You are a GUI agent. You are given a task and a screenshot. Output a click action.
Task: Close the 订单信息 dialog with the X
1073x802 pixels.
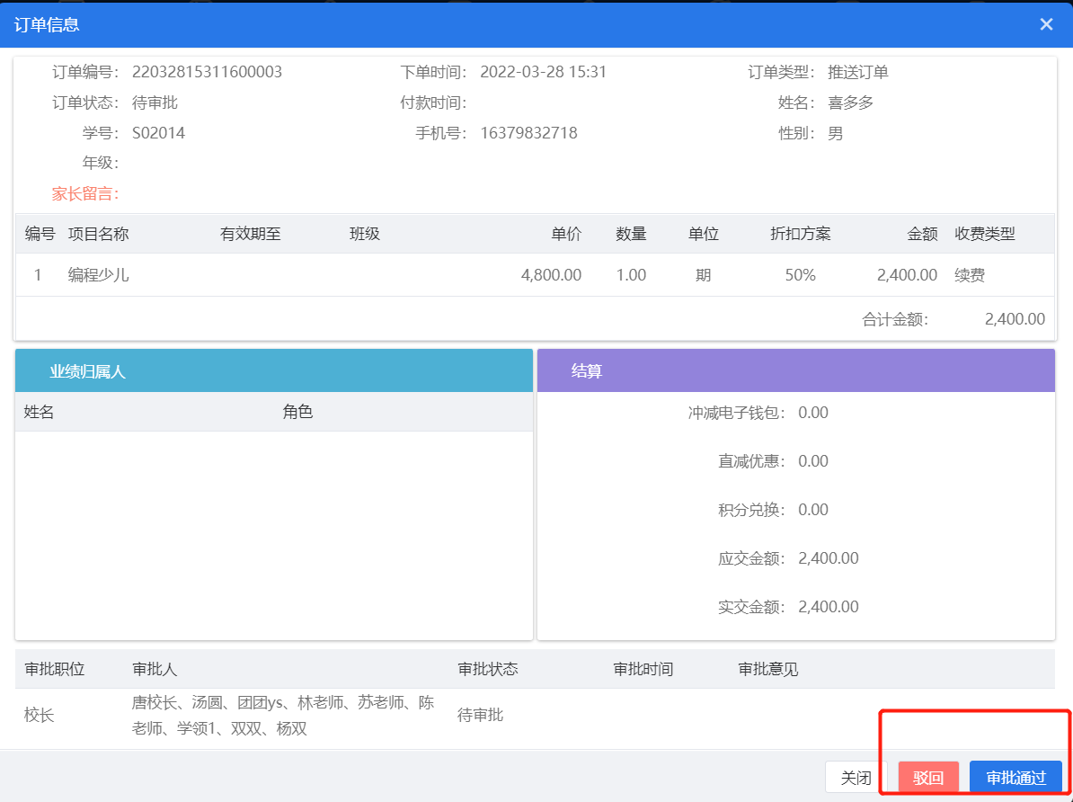1046,24
